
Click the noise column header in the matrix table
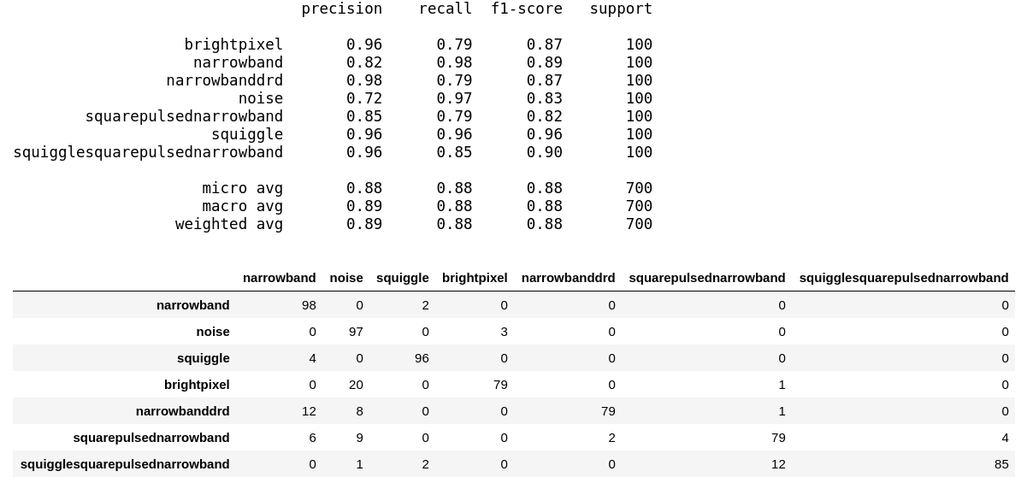tap(346, 278)
